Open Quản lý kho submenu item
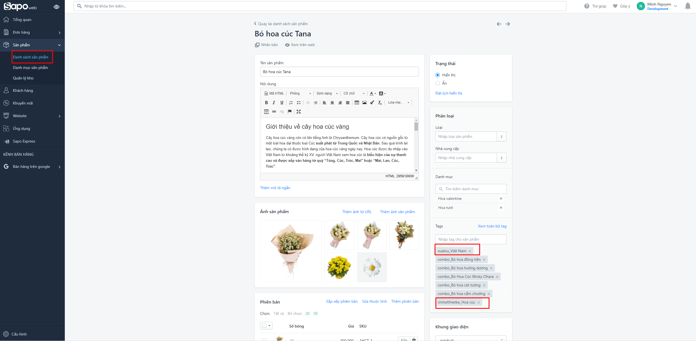Viewport: 696px width, 341px height. tap(23, 78)
